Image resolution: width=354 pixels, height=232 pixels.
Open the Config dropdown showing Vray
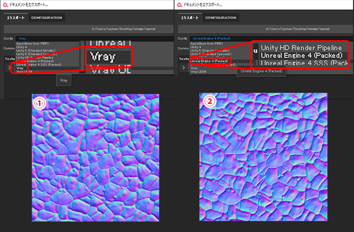click(x=94, y=39)
